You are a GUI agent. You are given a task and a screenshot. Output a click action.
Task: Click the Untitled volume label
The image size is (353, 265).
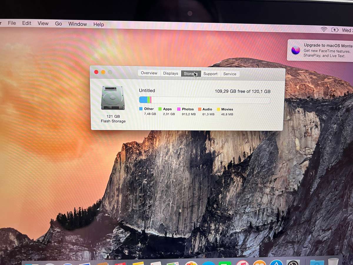[x=146, y=90]
